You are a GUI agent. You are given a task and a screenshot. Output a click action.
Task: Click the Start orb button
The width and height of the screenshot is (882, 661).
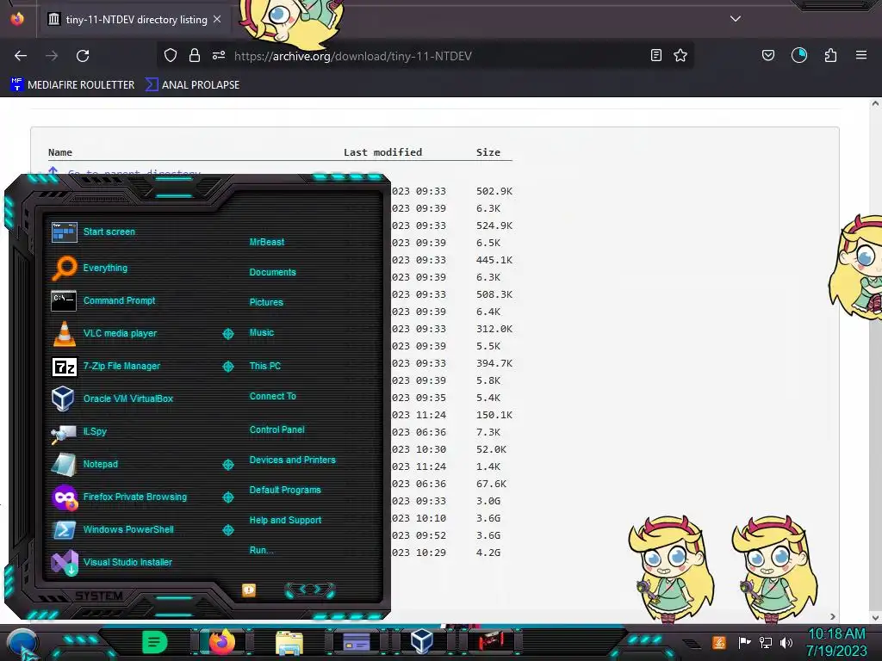[23, 644]
